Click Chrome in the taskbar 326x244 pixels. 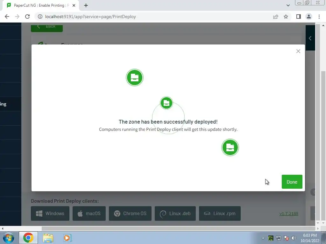[28, 238]
